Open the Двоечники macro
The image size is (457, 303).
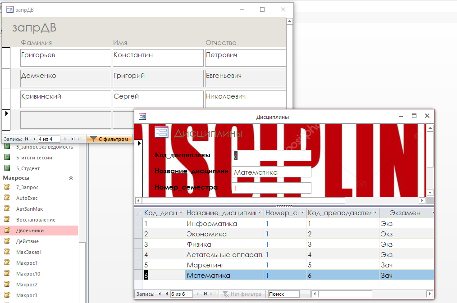coord(30,231)
